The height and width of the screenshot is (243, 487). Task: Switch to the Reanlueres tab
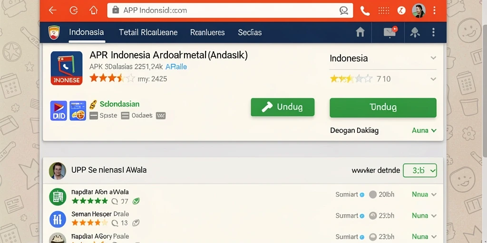(x=207, y=32)
